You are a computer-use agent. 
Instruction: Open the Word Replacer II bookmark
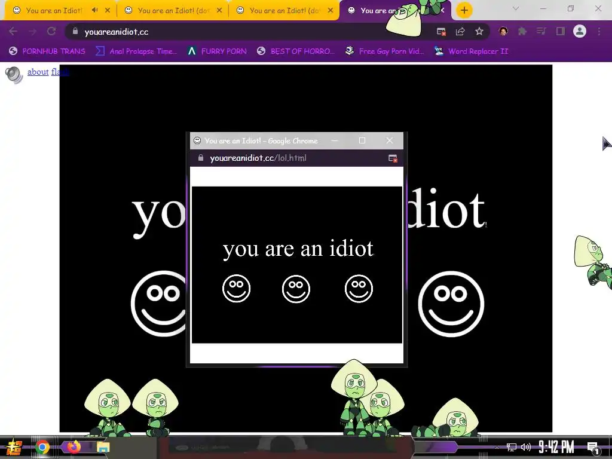[x=472, y=51]
